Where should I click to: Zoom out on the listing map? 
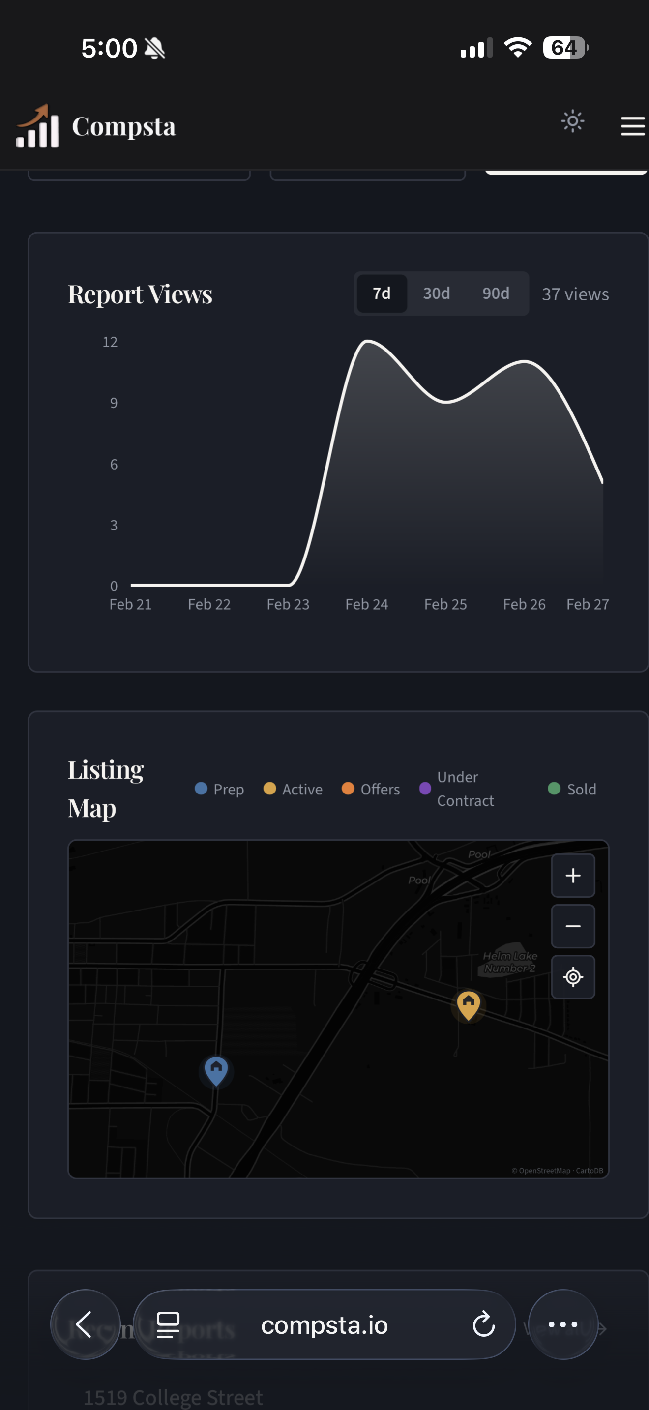tap(573, 926)
